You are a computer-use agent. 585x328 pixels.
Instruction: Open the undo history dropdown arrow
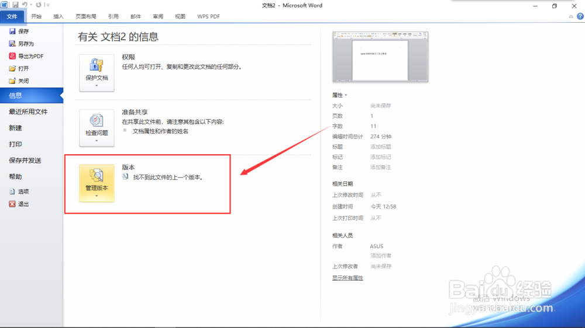(x=30, y=5)
